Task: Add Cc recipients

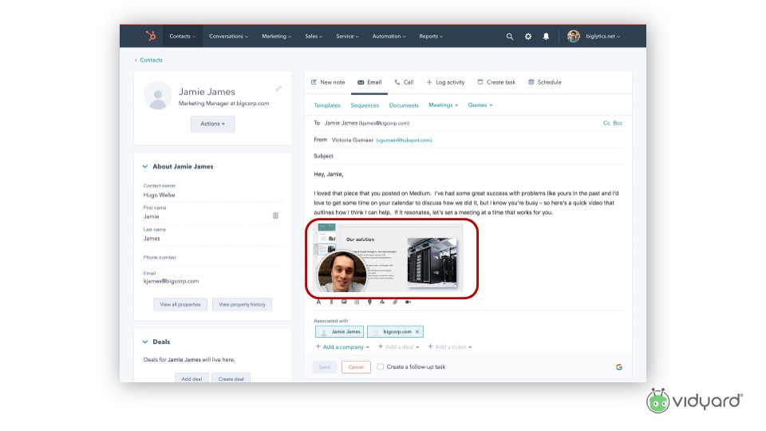Action: pos(606,123)
